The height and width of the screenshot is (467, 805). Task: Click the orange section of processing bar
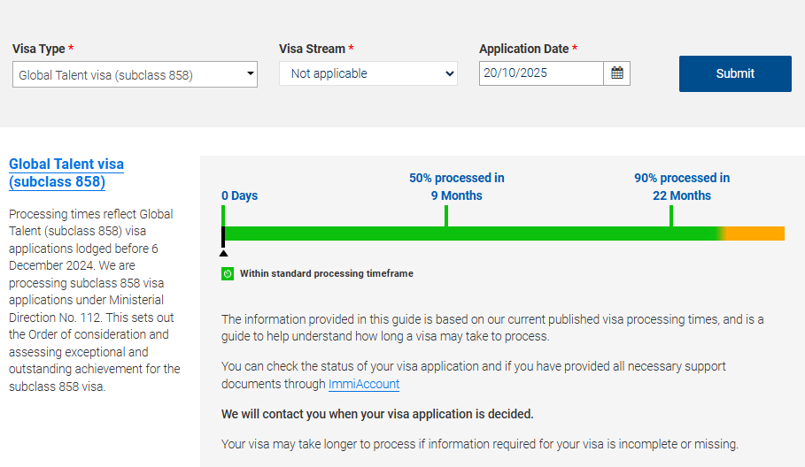tap(757, 233)
